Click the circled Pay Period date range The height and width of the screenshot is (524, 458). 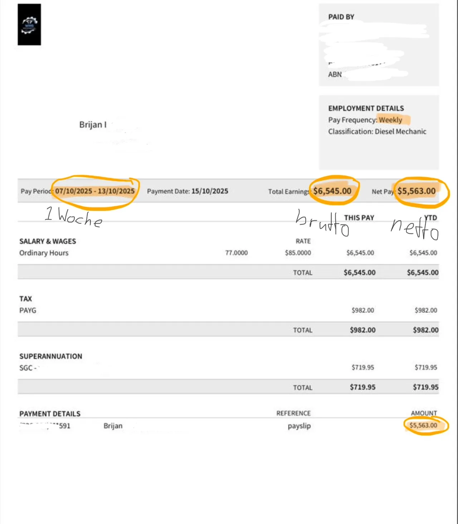point(95,191)
